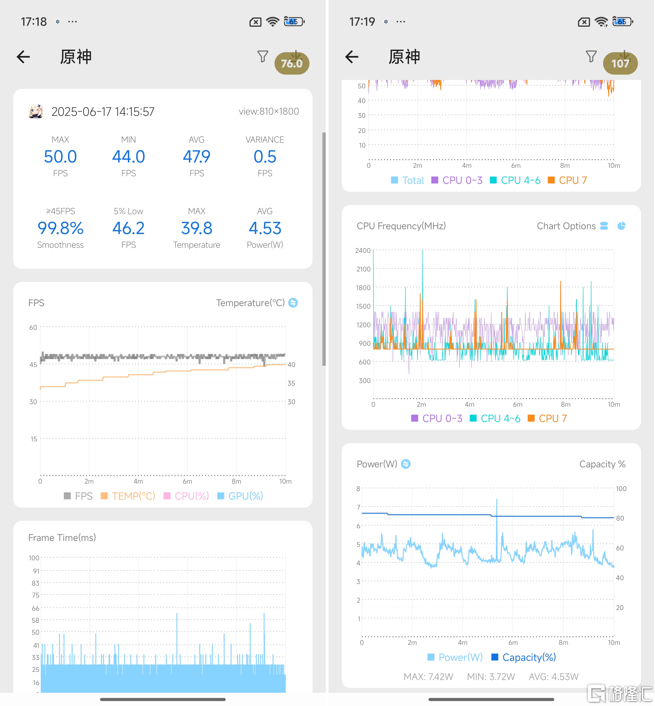Toggle the FPS series in chart legend
The height and width of the screenshot is (706, 655).
point(78,496)
